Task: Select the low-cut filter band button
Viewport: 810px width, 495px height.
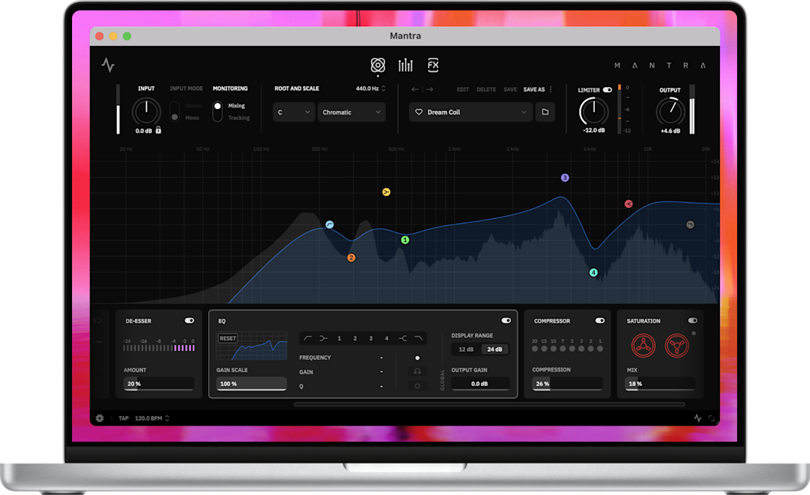Action: 308,338
